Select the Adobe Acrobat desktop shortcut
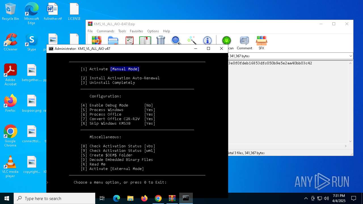The width and height of the screenshot is (363, 204). click(10, 75)
